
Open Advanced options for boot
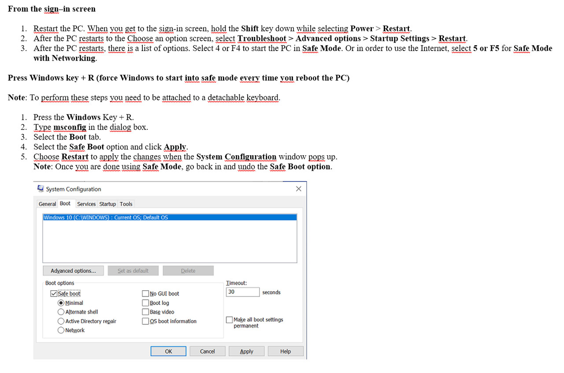[x=73, y=271]
